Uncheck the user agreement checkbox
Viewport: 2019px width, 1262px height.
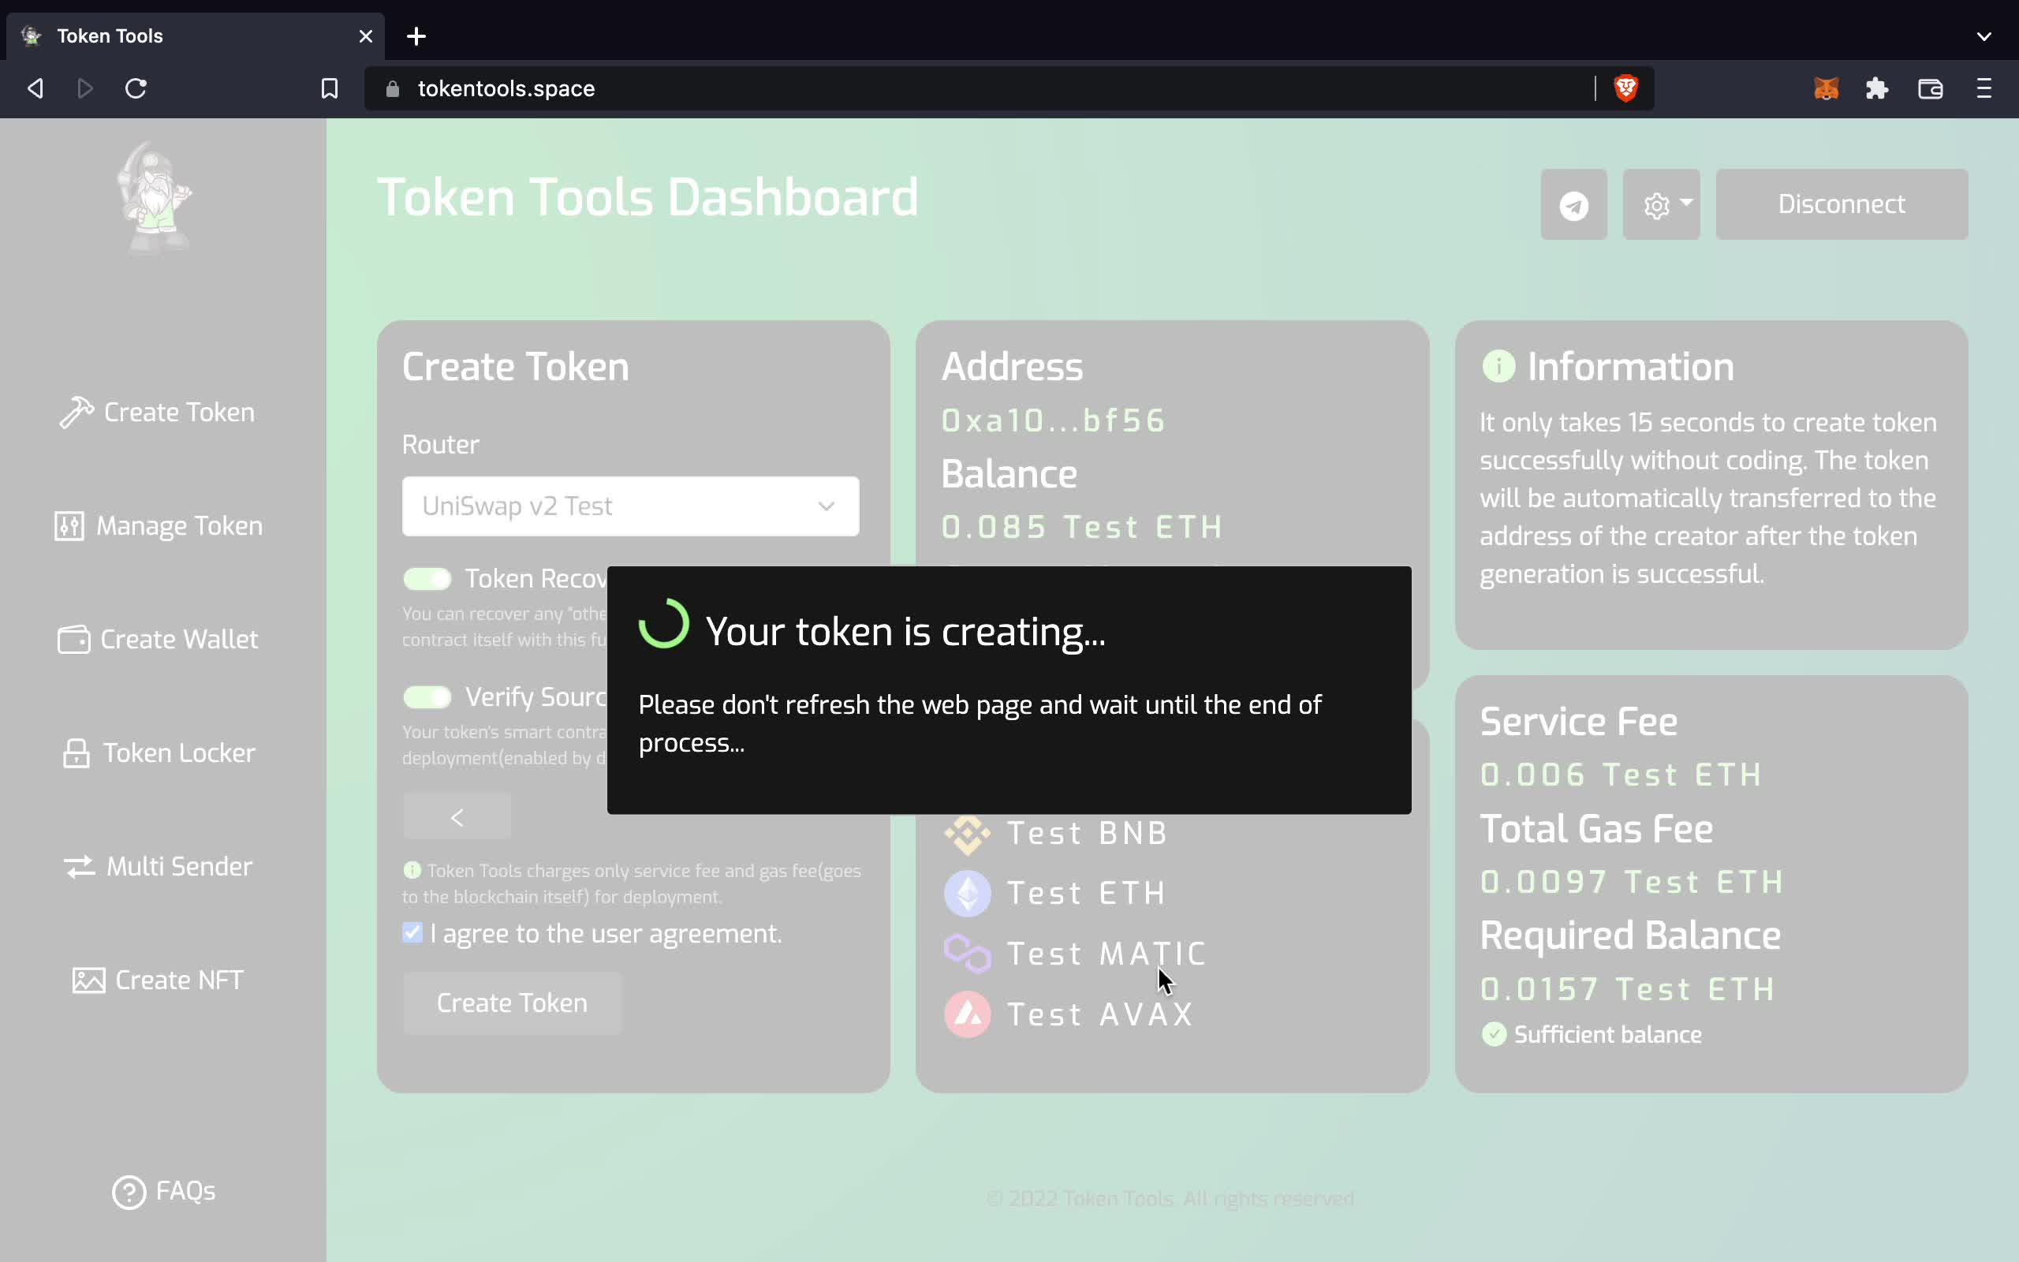pos(412,932)
